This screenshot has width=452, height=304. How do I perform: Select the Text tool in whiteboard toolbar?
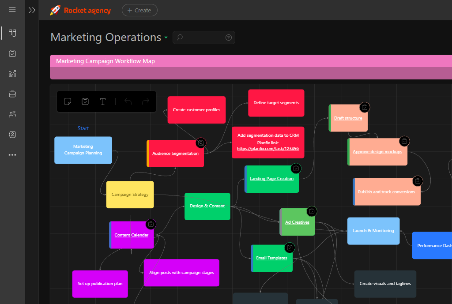[103, 102]
